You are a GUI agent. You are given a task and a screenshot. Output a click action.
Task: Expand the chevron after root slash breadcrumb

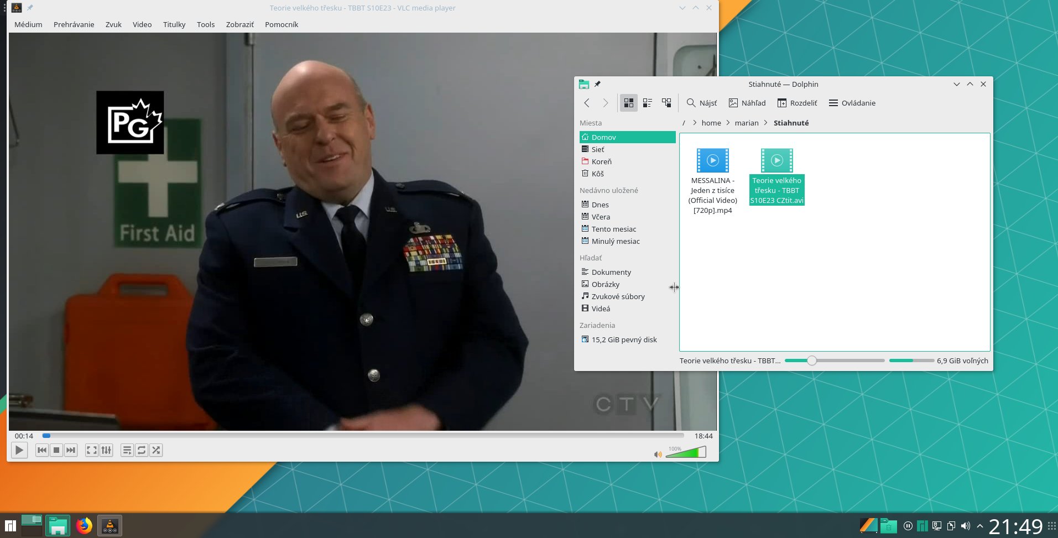(x=694, y=123)
